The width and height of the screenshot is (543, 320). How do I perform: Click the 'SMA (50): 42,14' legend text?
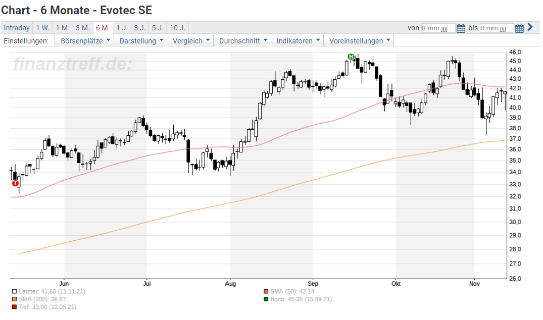tap(292, 292)
